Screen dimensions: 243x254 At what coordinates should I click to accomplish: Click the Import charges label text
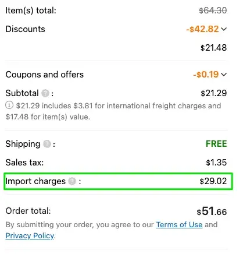click(35, 181)
